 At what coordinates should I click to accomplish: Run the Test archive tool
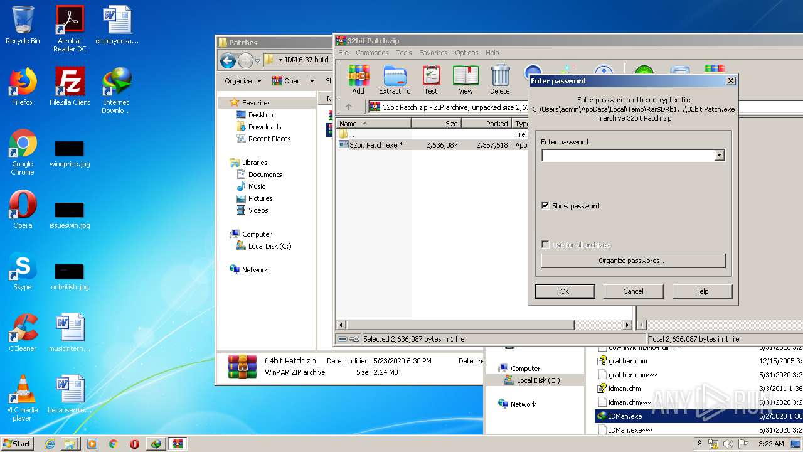[x=431, y=79]
